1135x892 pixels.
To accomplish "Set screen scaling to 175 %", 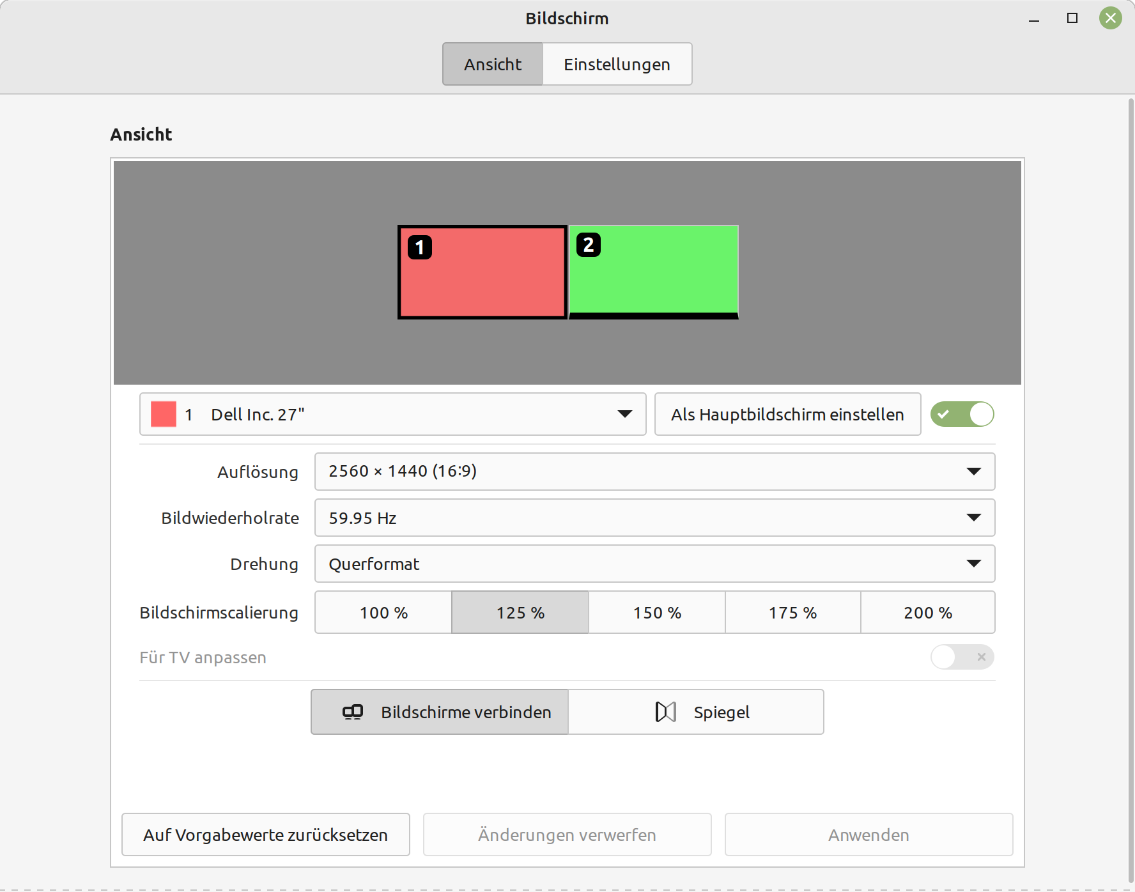I will pyautogui.click(x=793, y=612).
